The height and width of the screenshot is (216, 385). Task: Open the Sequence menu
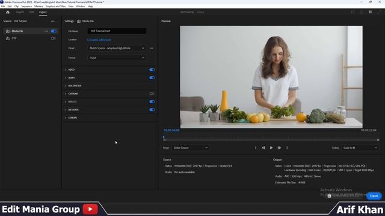[26, 7]
